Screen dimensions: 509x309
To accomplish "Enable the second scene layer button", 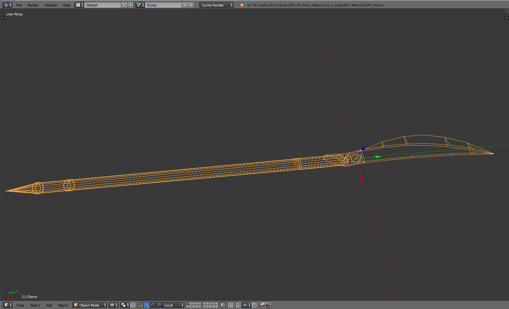I will [x=191, y=304].
